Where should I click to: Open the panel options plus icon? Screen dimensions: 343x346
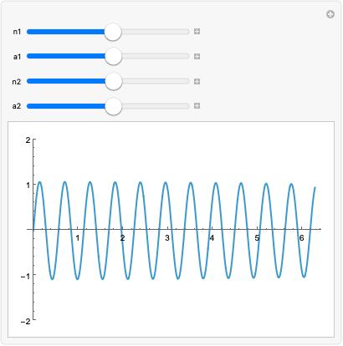pos(330,14)
